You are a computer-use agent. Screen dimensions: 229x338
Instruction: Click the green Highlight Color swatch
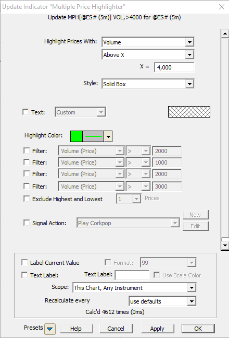pos(77,136)
